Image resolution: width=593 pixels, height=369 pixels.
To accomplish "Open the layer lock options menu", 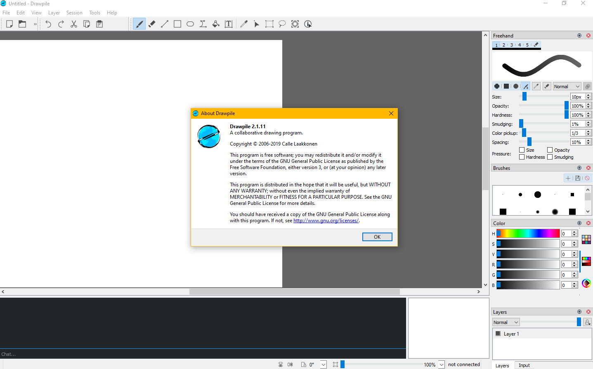I will pos(588,322).
